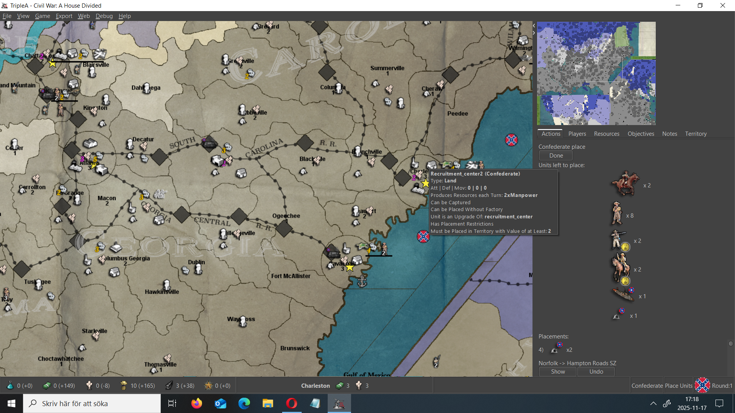Screen dimensions: 735x413
Task: Open Firefox from the taskbar
Action: [196, 403]
